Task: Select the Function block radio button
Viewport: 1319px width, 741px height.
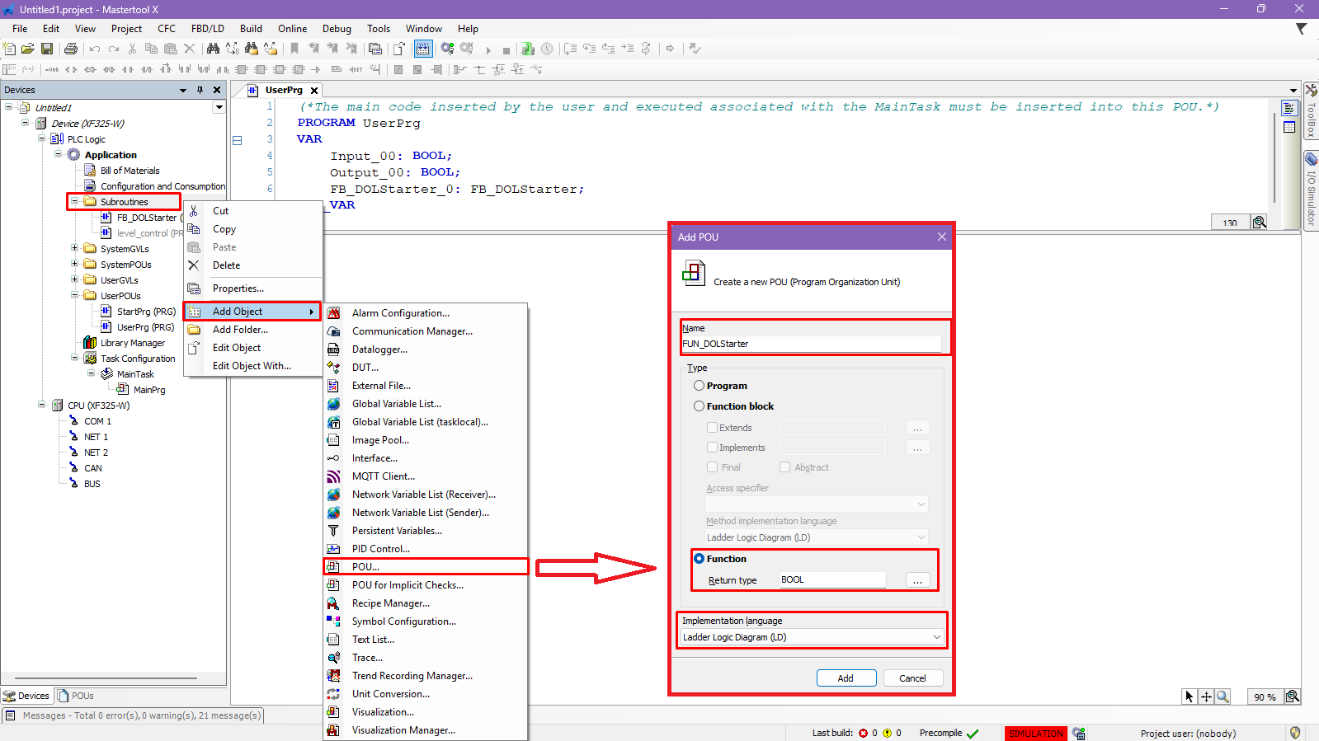Action: [699, 406]
